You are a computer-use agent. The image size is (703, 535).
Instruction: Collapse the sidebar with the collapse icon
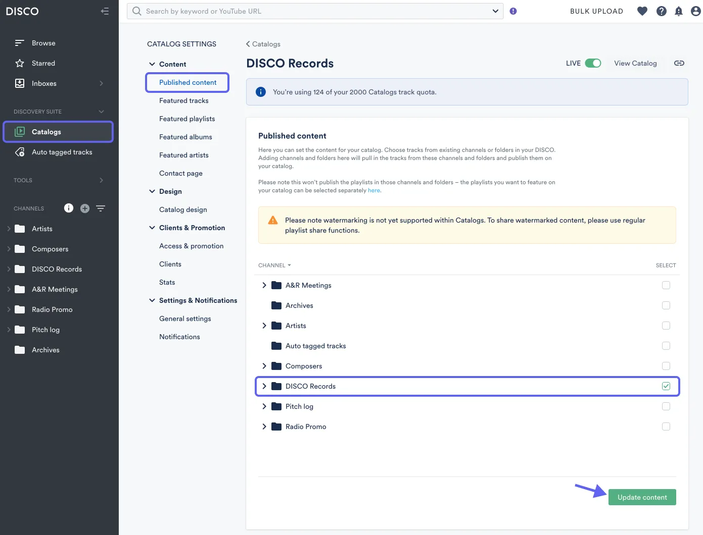click(x=105, y=11)
